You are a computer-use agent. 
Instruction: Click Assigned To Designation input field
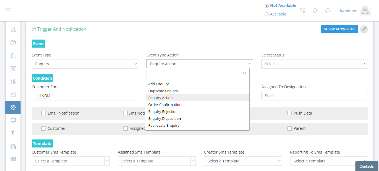(x=315, y=96)
